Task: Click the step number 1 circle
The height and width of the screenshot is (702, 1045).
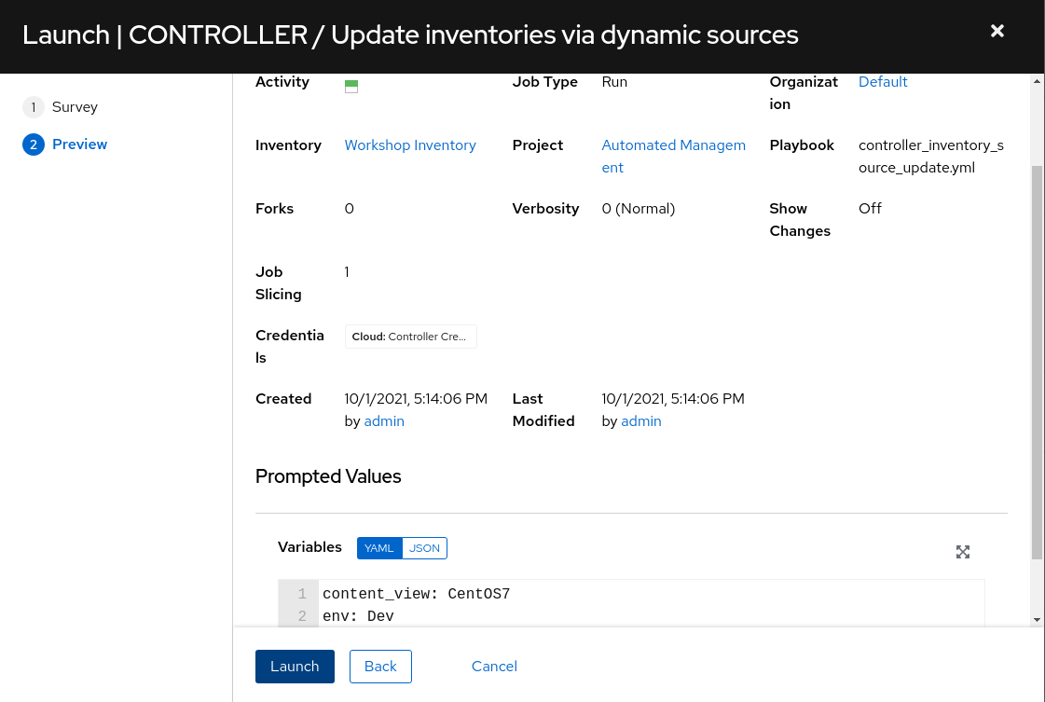Action: coord(34,106)
